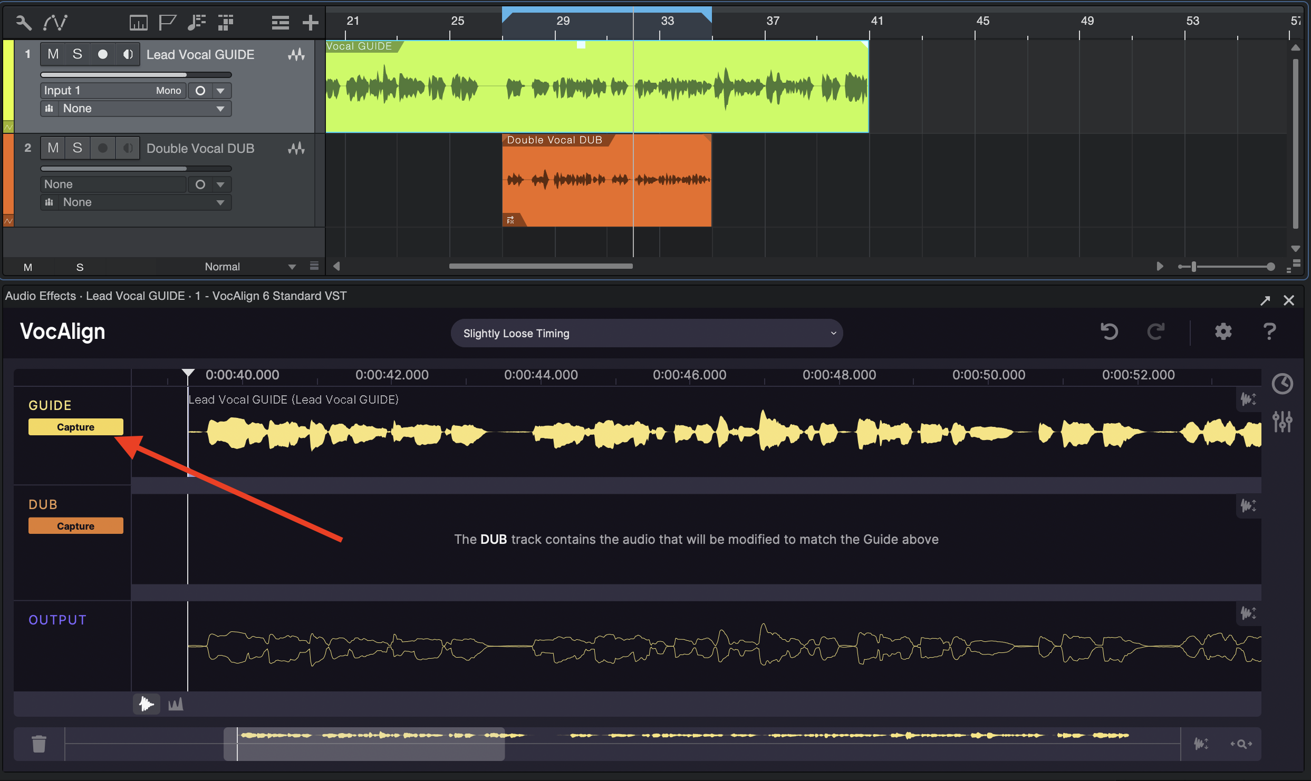1311x781 pixels.
Task: Open the Normal track height menu
Action: [249, 266]
